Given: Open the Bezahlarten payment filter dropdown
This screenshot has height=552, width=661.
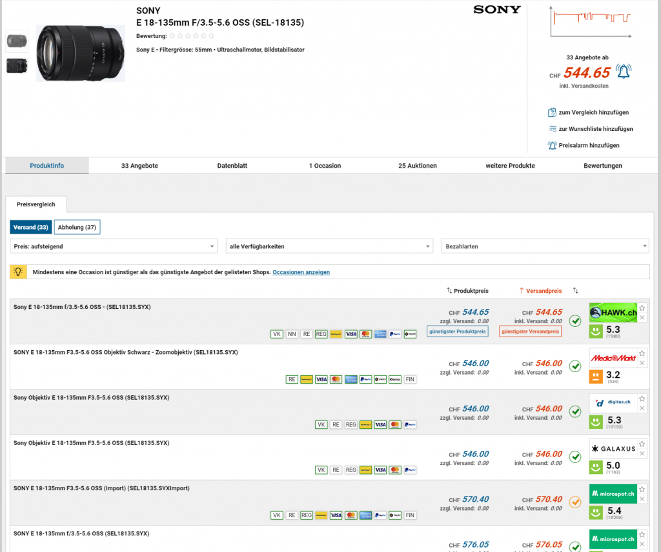Looking at the screenshot, I should pos(545,246).
